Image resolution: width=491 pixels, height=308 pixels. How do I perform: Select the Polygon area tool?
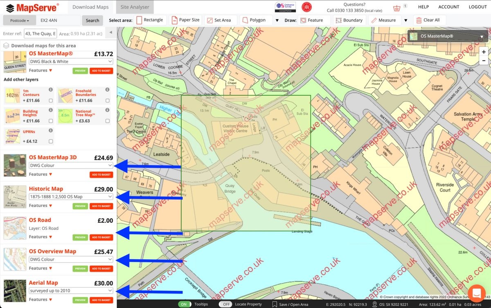255,20
